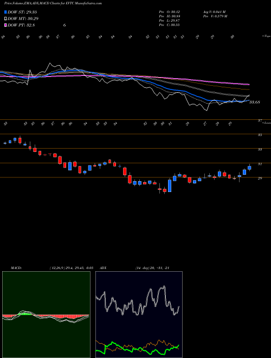This screenshot has height=358, width=271.
Task: Click the standalone number 6 beside DOW PT
Action: pos(64,25)
